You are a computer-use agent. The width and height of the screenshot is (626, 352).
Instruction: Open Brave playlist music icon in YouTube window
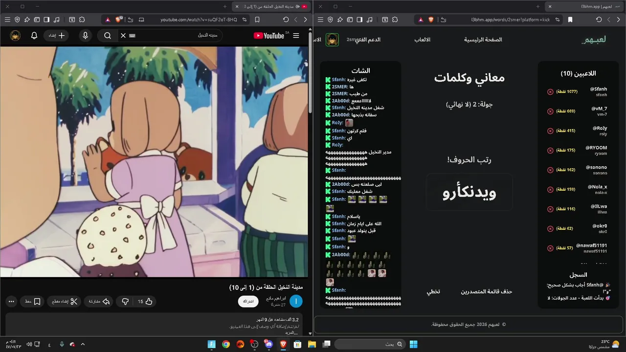pos(57,20)
